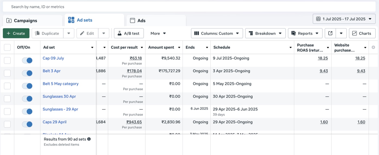Click the Off/On column header

[24, 47]
